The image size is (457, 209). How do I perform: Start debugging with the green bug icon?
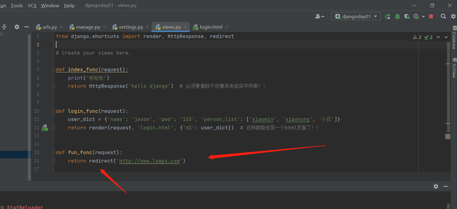[397, 17]
